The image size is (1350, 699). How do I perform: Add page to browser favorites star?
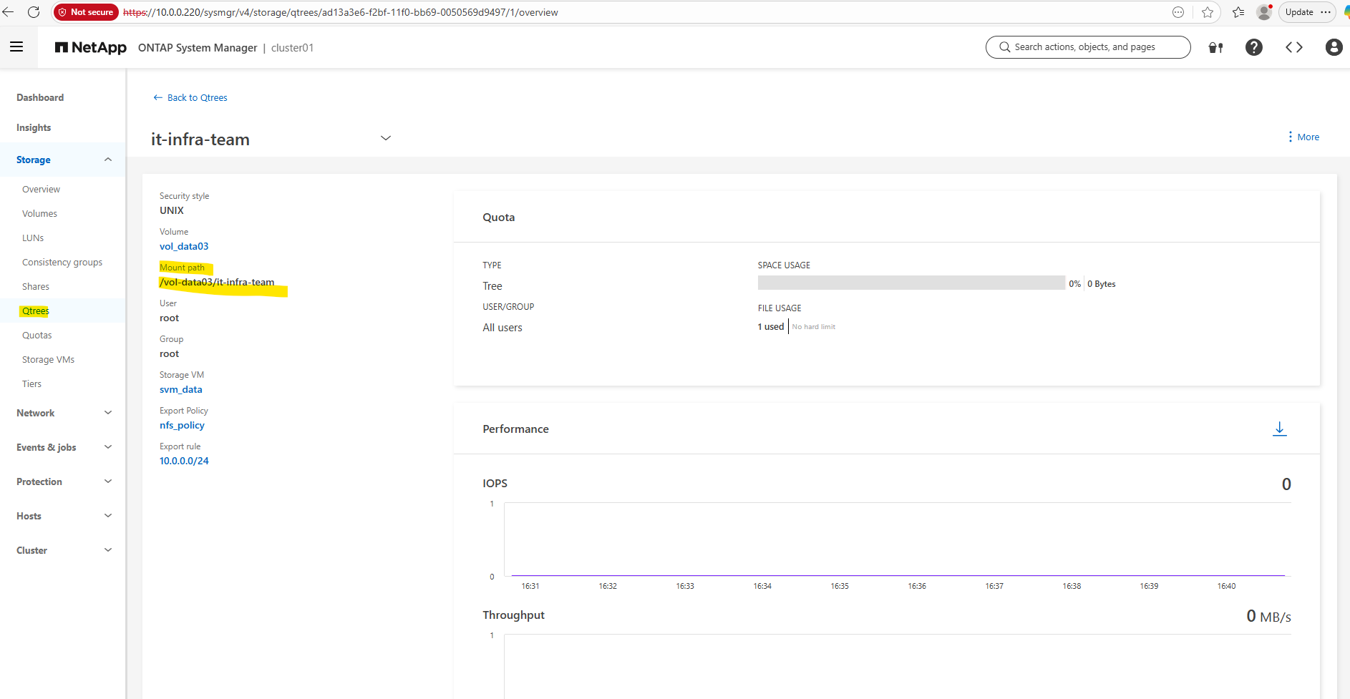1208,12
